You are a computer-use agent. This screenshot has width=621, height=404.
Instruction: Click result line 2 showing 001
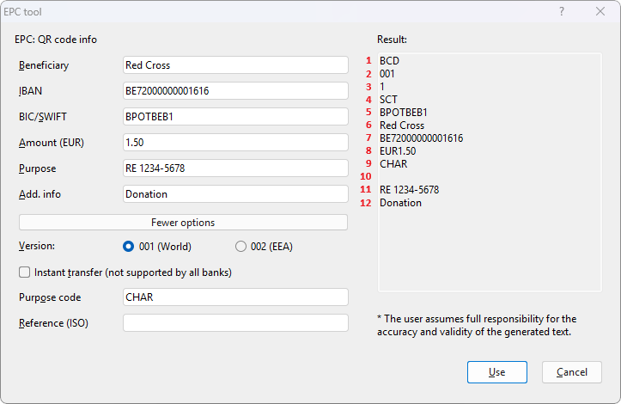pos(387,74)
